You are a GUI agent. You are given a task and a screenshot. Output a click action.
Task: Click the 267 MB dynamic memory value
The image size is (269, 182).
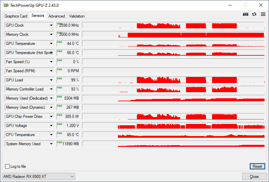(x=68, y=107)
